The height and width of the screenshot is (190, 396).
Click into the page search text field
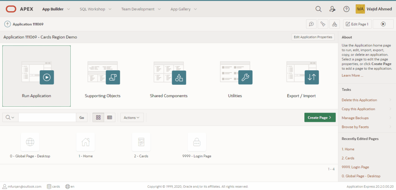click(x=47, y=118)
